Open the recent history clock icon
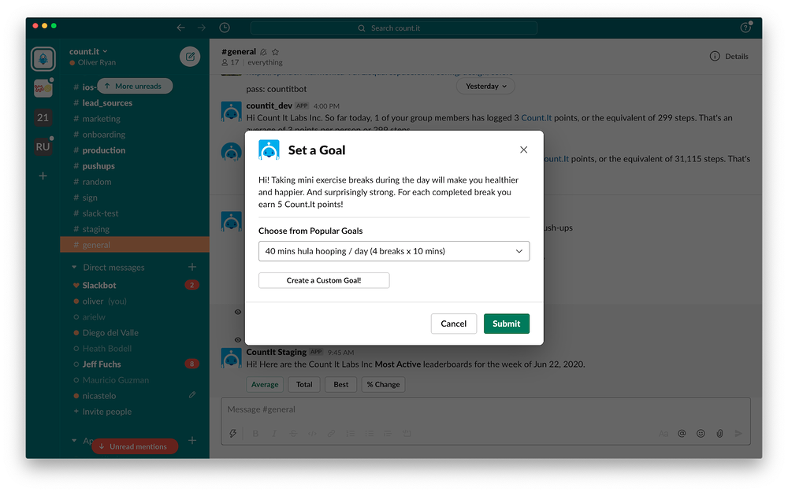The image size is (788, 492). coord(225,28)
